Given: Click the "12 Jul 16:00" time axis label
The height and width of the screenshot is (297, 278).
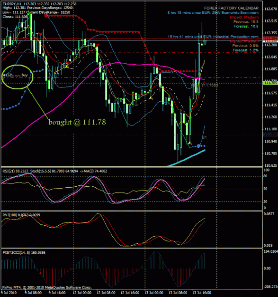Looking at the screenshot, I should click(130, 293).
